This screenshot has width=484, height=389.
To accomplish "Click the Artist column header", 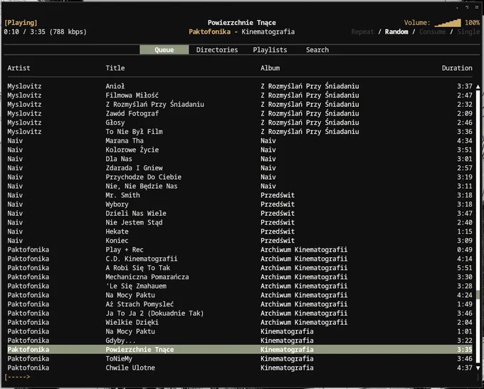I will (19, 68).
